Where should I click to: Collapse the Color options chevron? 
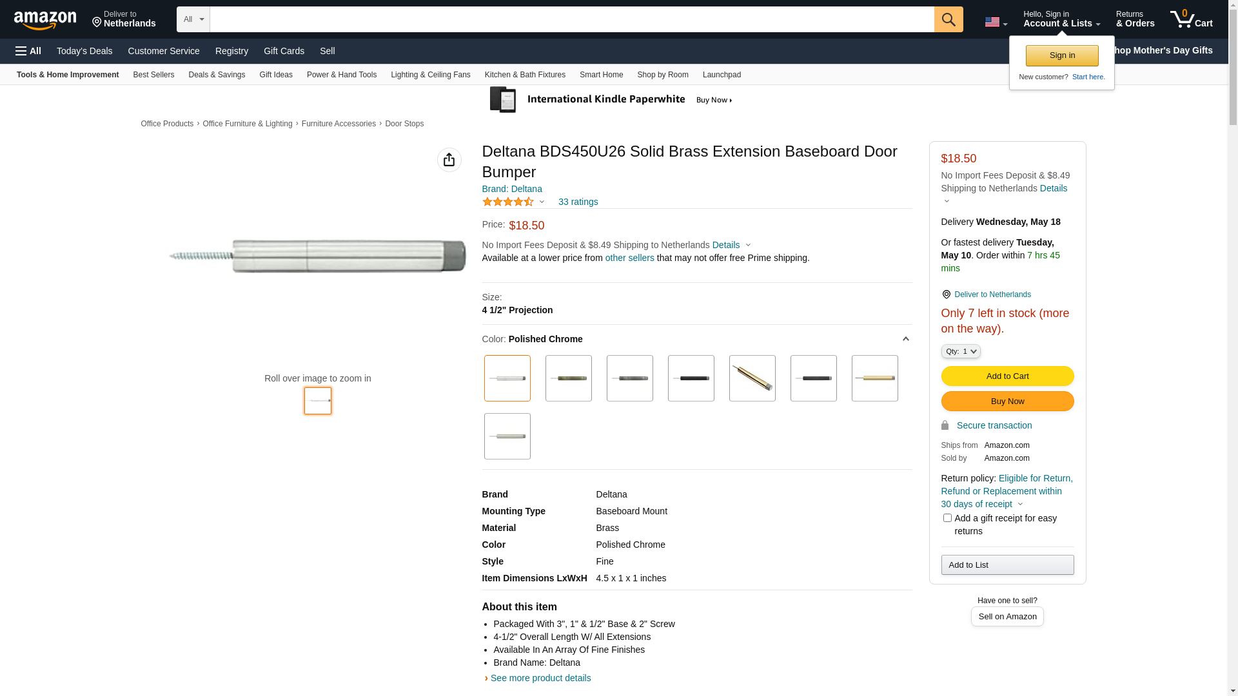(x=905, y=339)
